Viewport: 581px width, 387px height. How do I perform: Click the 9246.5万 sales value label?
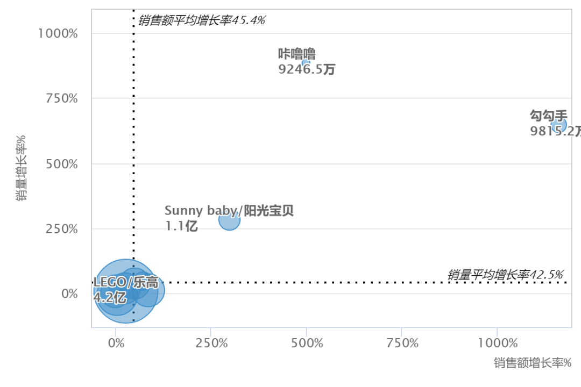click(307, 69)
